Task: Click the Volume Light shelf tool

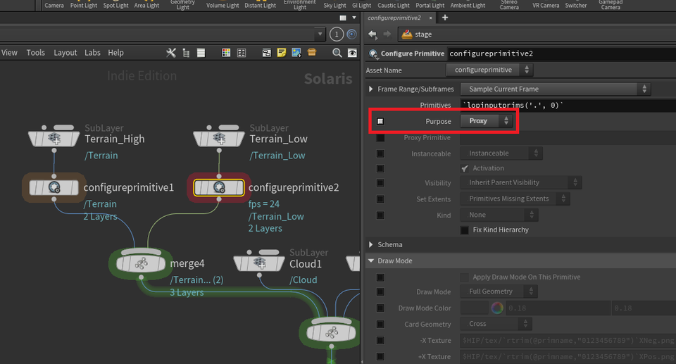Action: tap(223, 6)
